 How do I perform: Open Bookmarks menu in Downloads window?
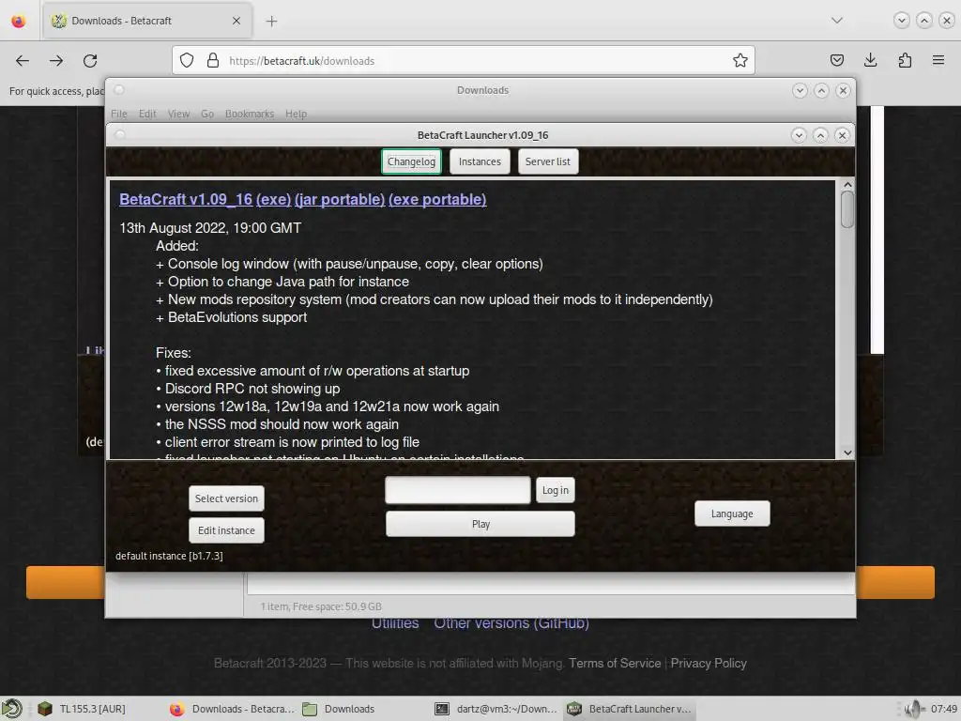tap(250, 114)
